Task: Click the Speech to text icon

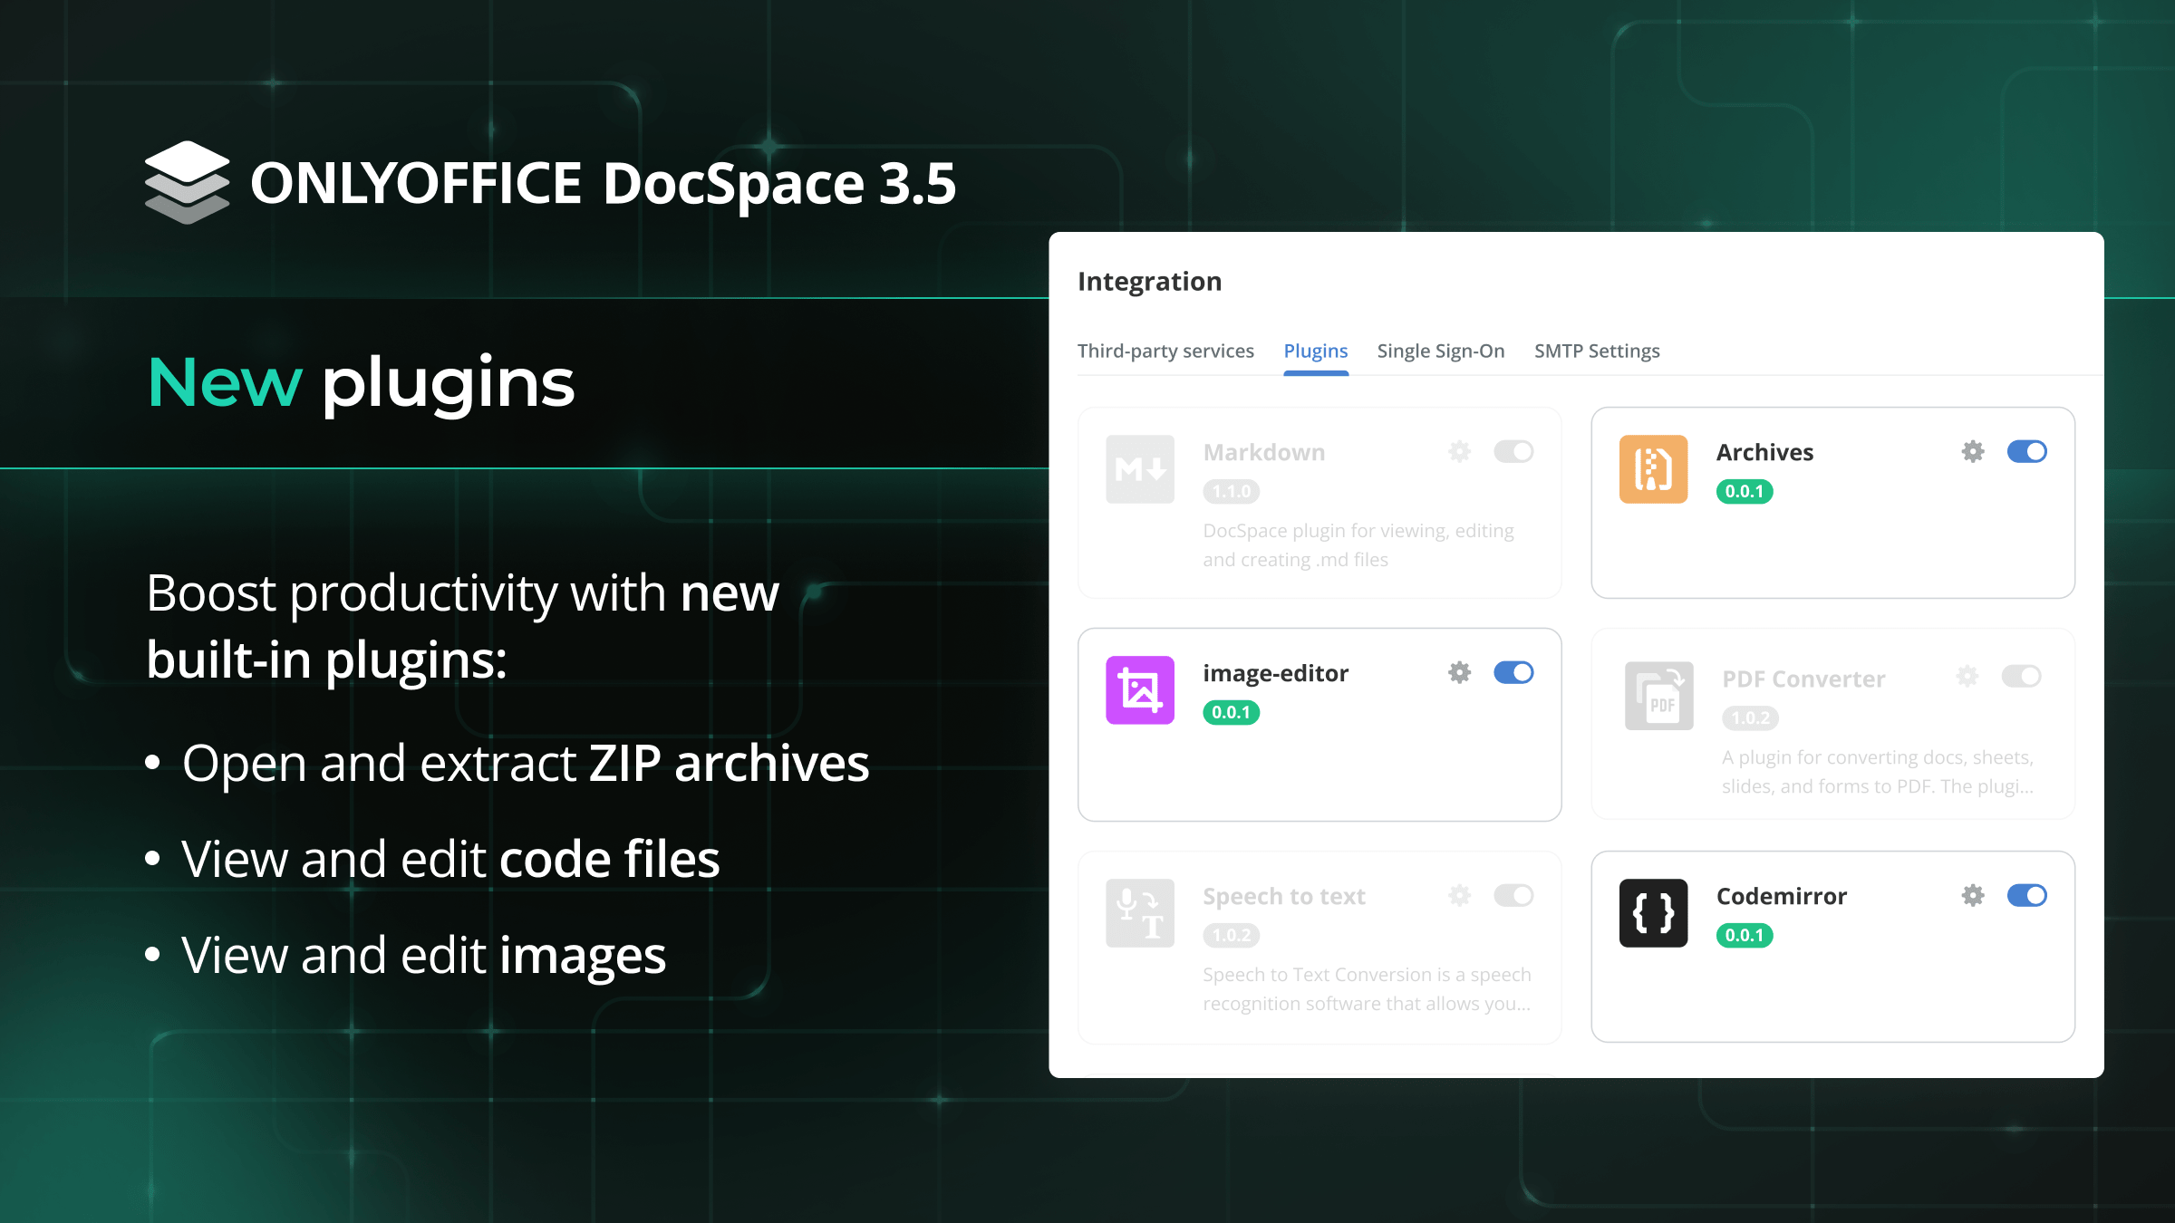Action: (1140, 913)
